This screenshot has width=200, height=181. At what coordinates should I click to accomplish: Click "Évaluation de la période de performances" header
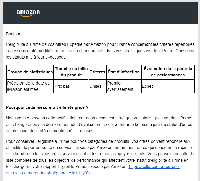point(168,72)
